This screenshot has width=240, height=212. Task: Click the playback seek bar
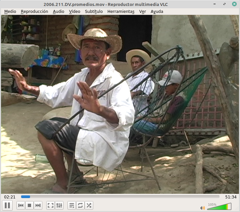[120, 197]
